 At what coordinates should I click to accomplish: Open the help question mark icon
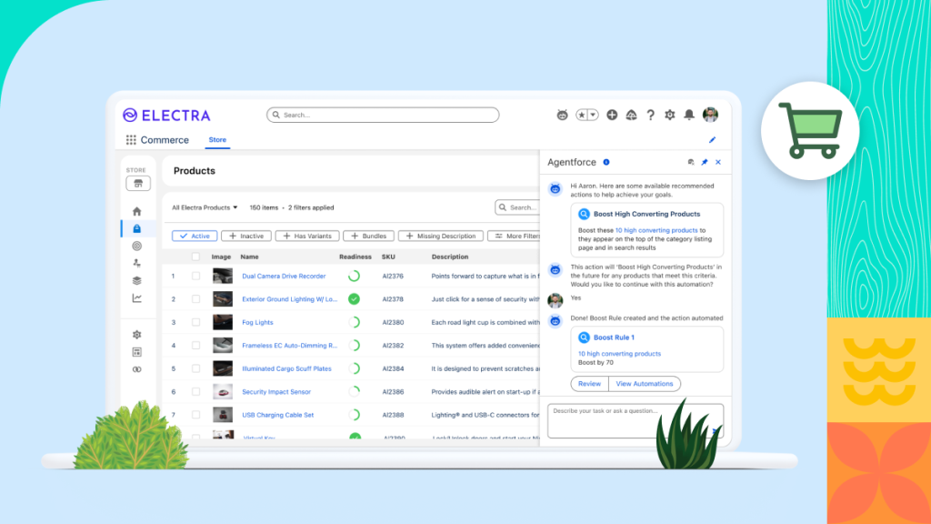650,115
